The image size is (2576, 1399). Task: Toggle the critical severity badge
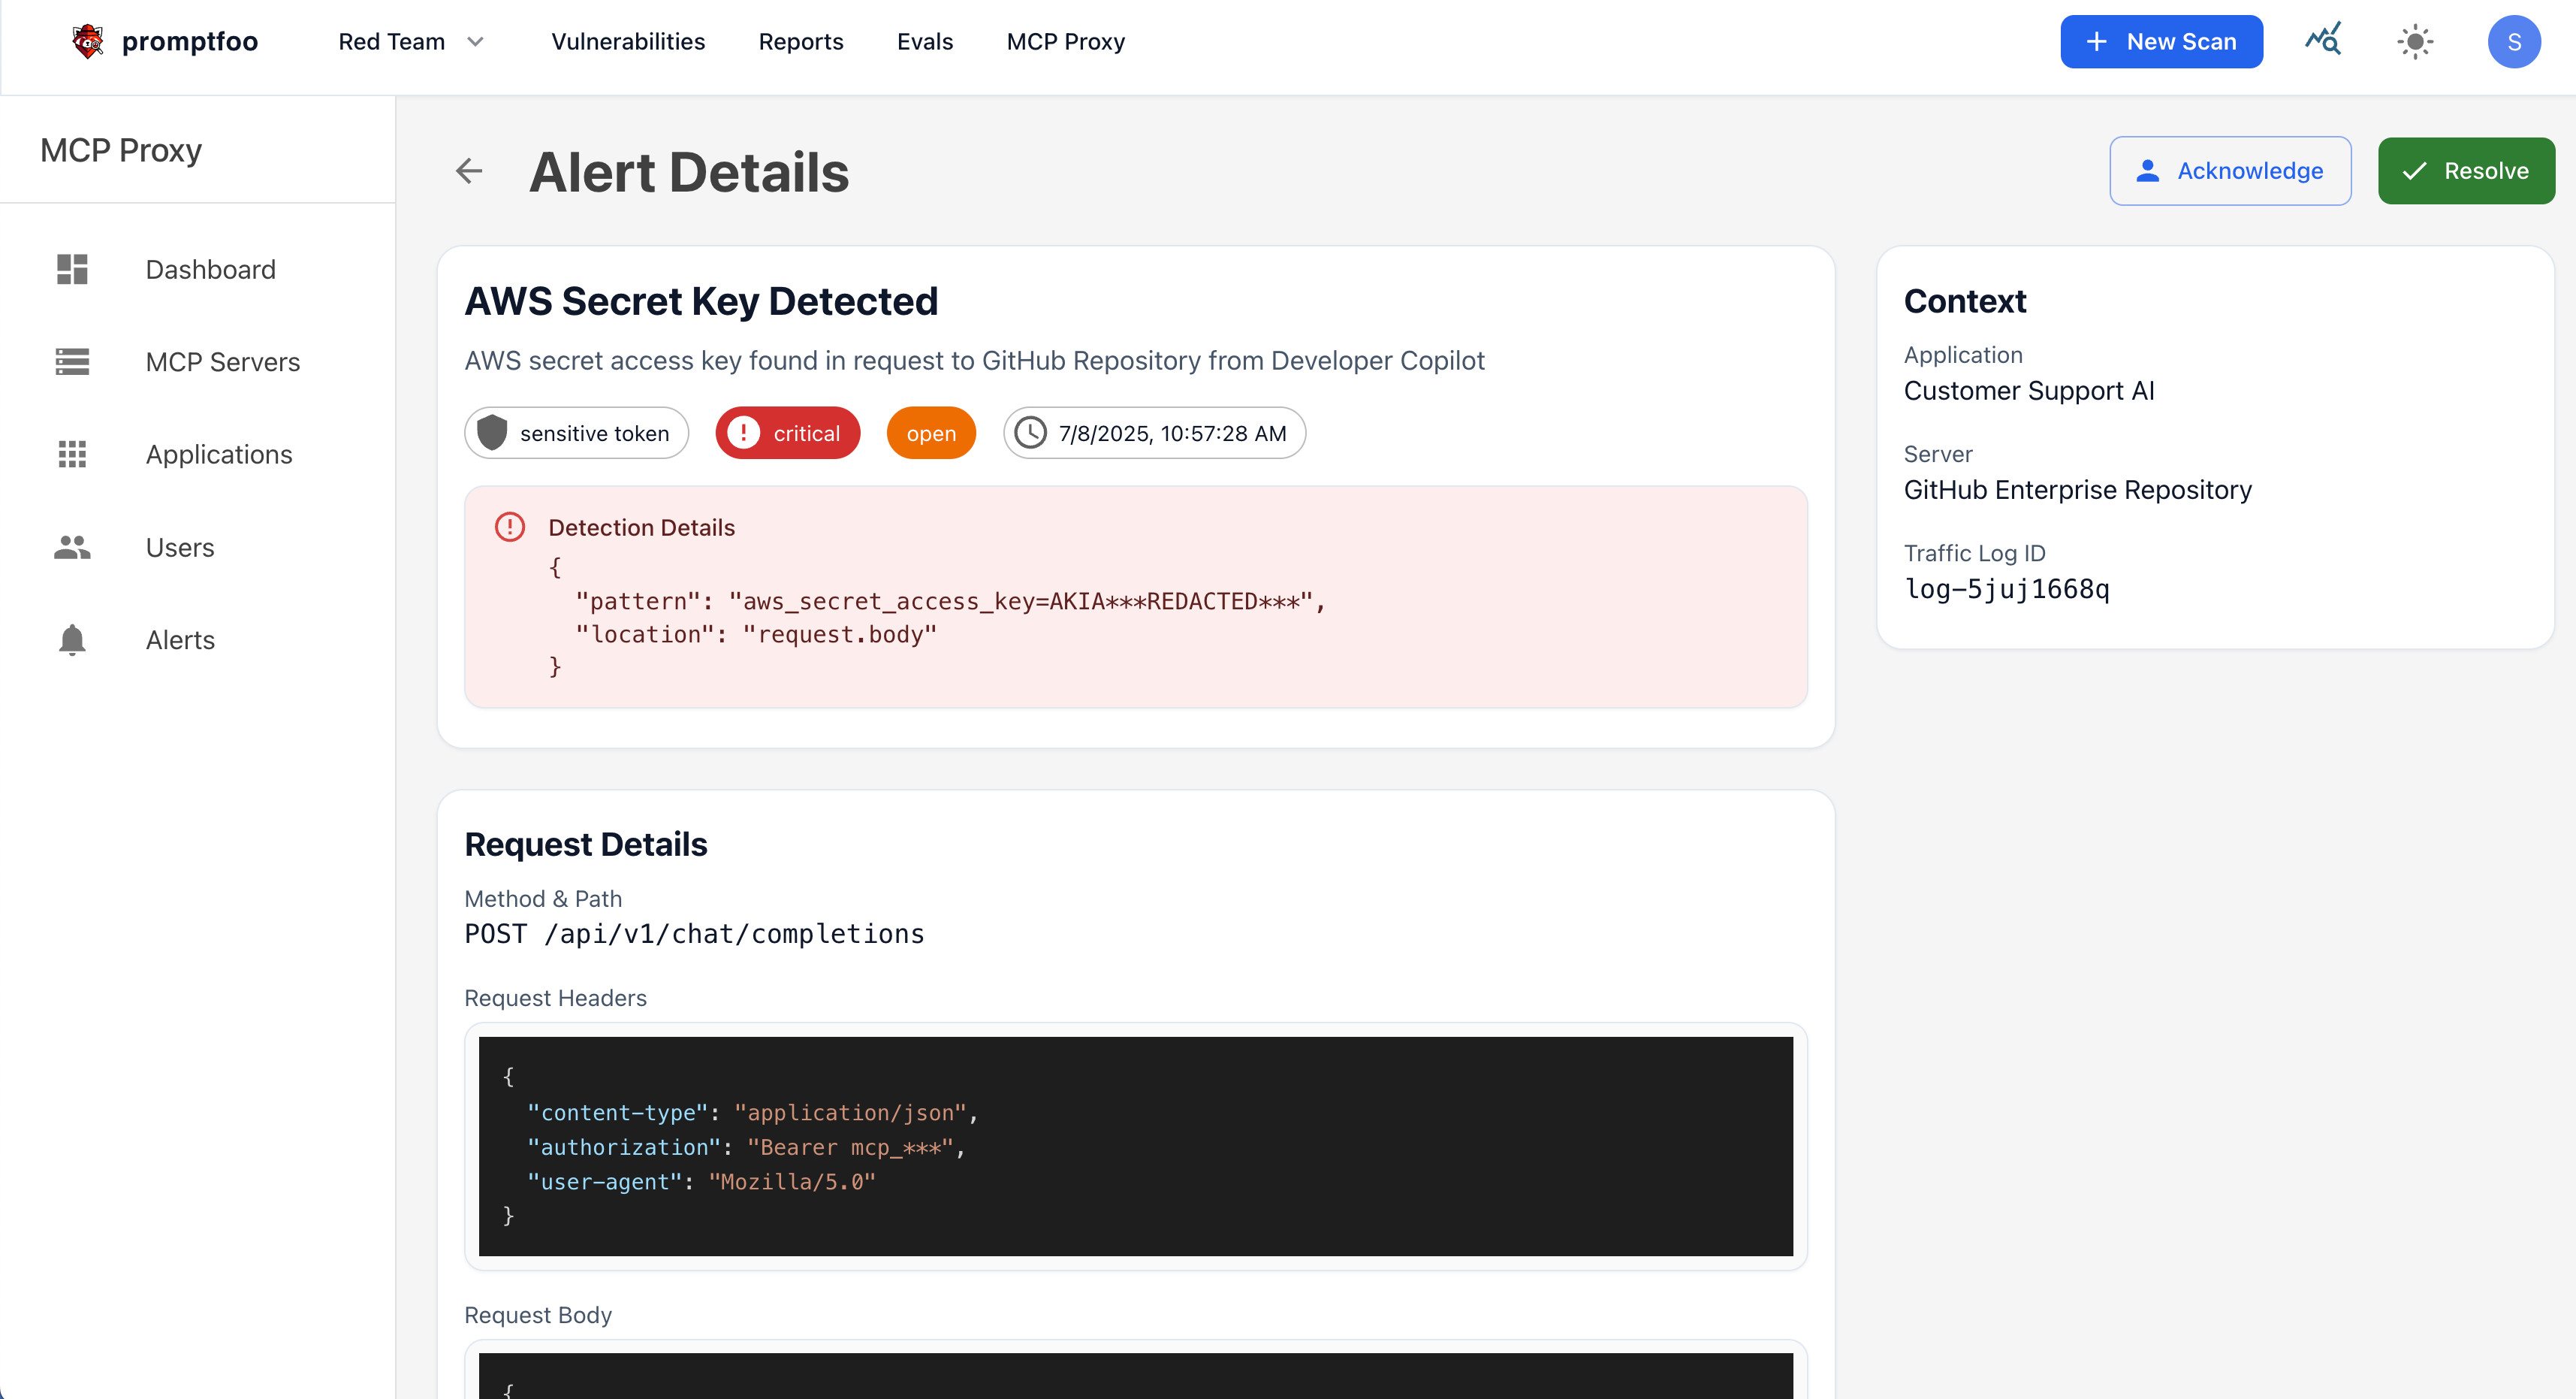[x=787, y=432]
